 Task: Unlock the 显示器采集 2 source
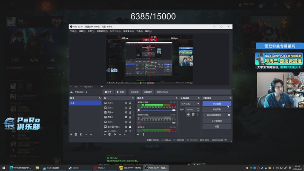coord(130,127)
